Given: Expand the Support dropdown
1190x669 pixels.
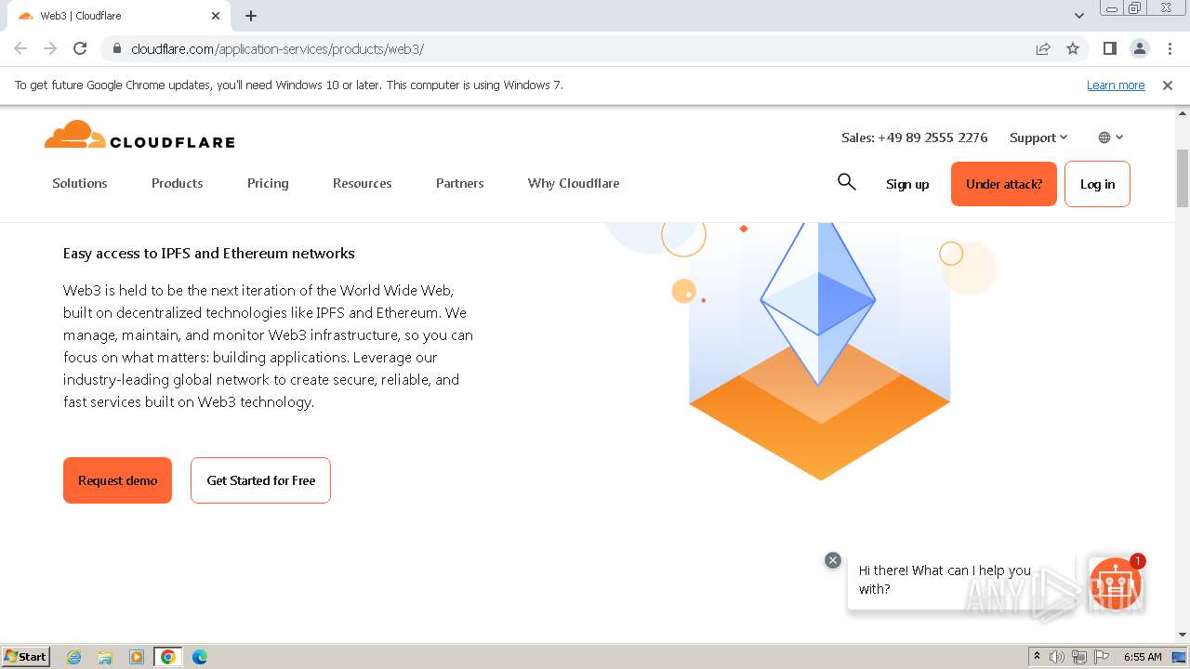Looking at the screenshot, I should [1038, 138].
